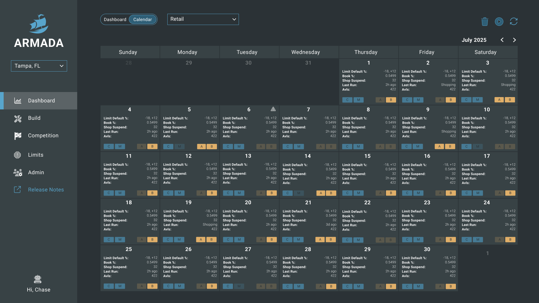Toggle the A button on July 3
539x303 pixels.
click(499, 100)
